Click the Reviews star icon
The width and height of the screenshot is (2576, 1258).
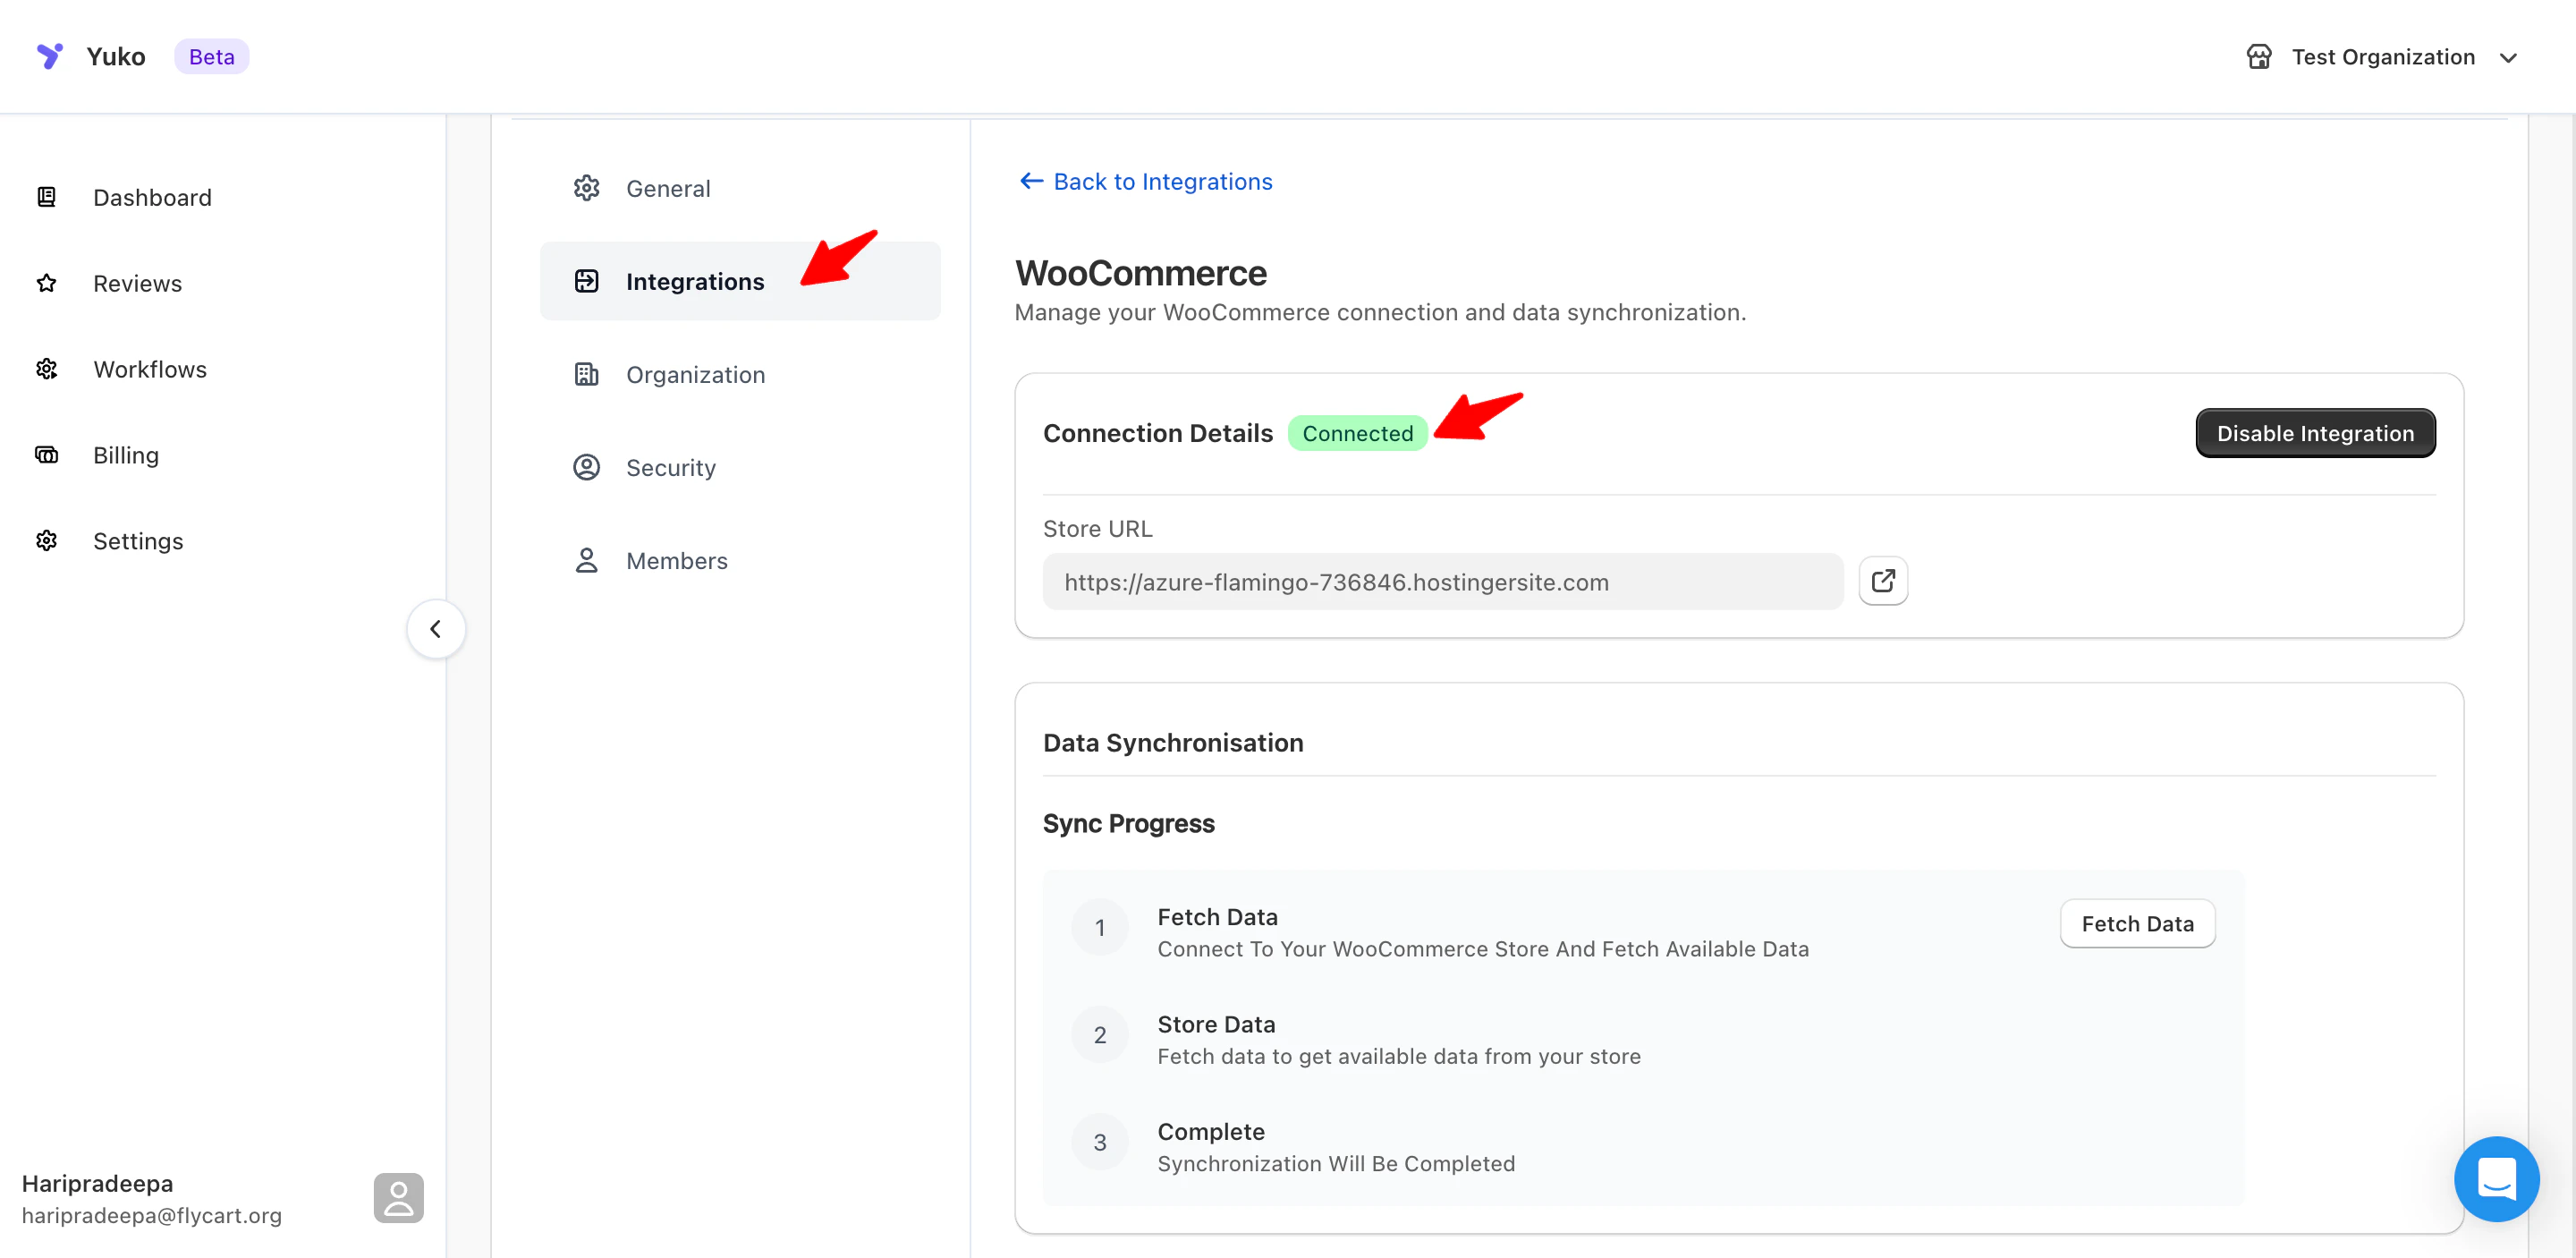point(47,283)
